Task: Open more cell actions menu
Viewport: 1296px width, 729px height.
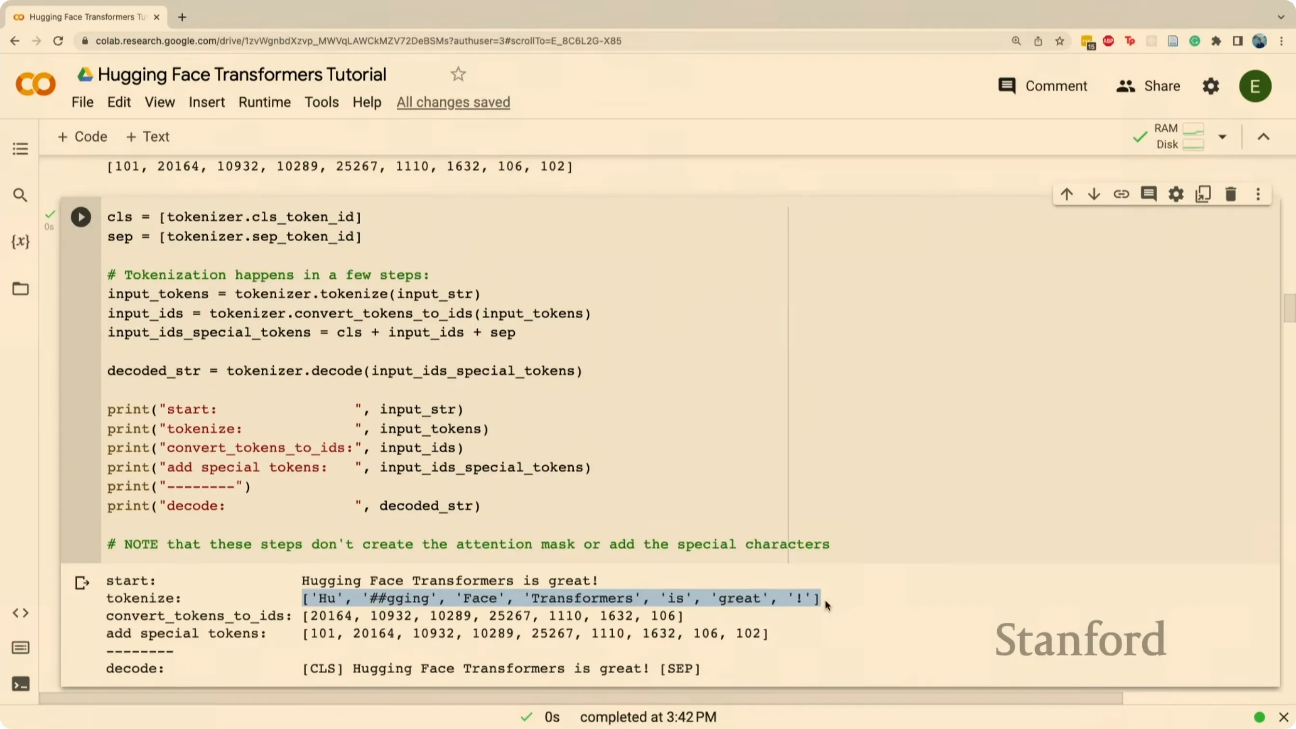Action: tap(1258, 194)
